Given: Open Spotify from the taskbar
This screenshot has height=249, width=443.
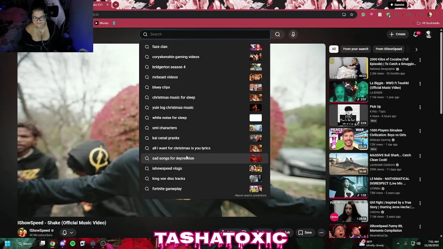Looking at the screenshot, I should 73,243.
